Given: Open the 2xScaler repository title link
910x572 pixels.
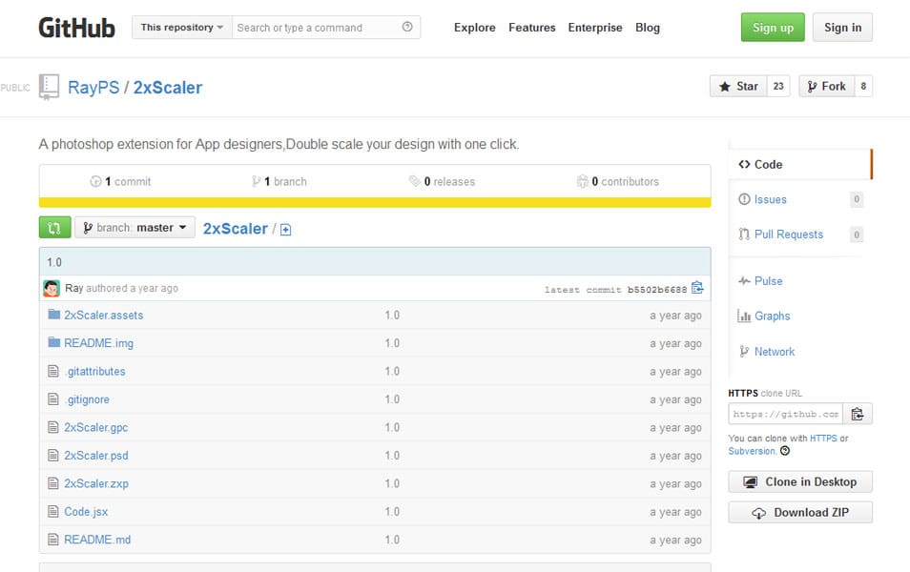Looking at the screenshot, I should [168, 88].
